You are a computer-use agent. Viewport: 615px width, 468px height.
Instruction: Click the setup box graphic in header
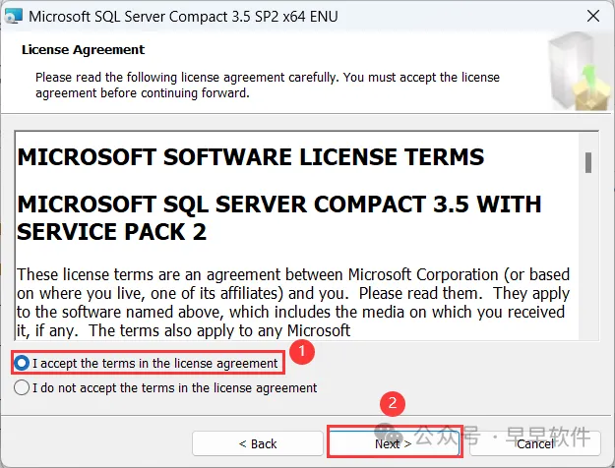click(x=580, y=72)
